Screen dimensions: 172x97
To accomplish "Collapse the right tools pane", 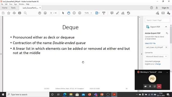I will 142,54.
